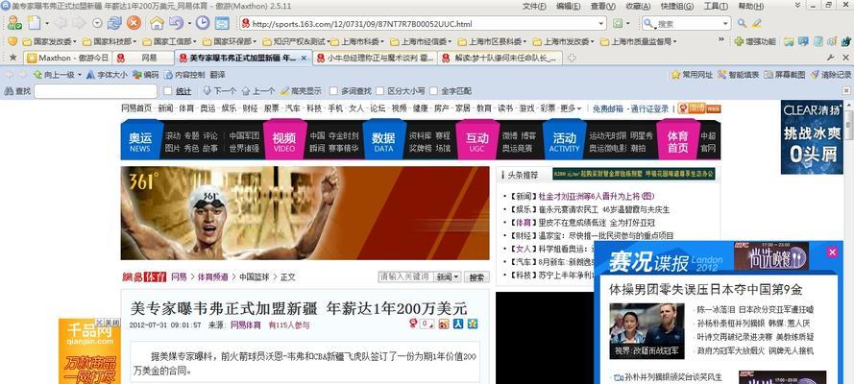Click the refresh page toolbar icon
This screenshot has width=854, height=384.
click(x=114, y=23)
